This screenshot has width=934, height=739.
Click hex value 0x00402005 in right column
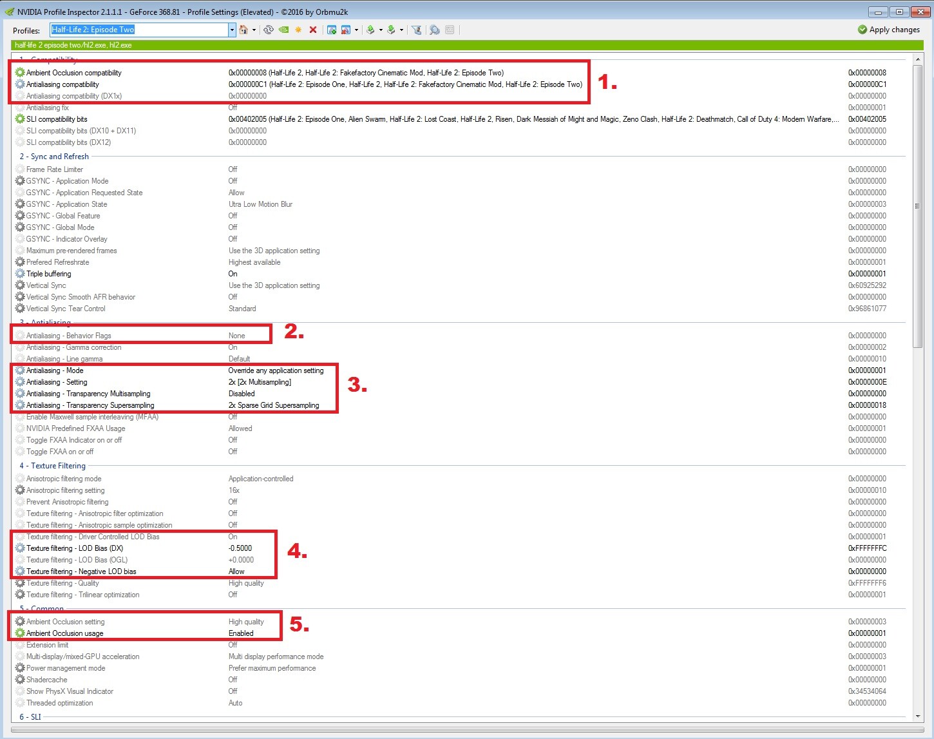click(867, 119)
